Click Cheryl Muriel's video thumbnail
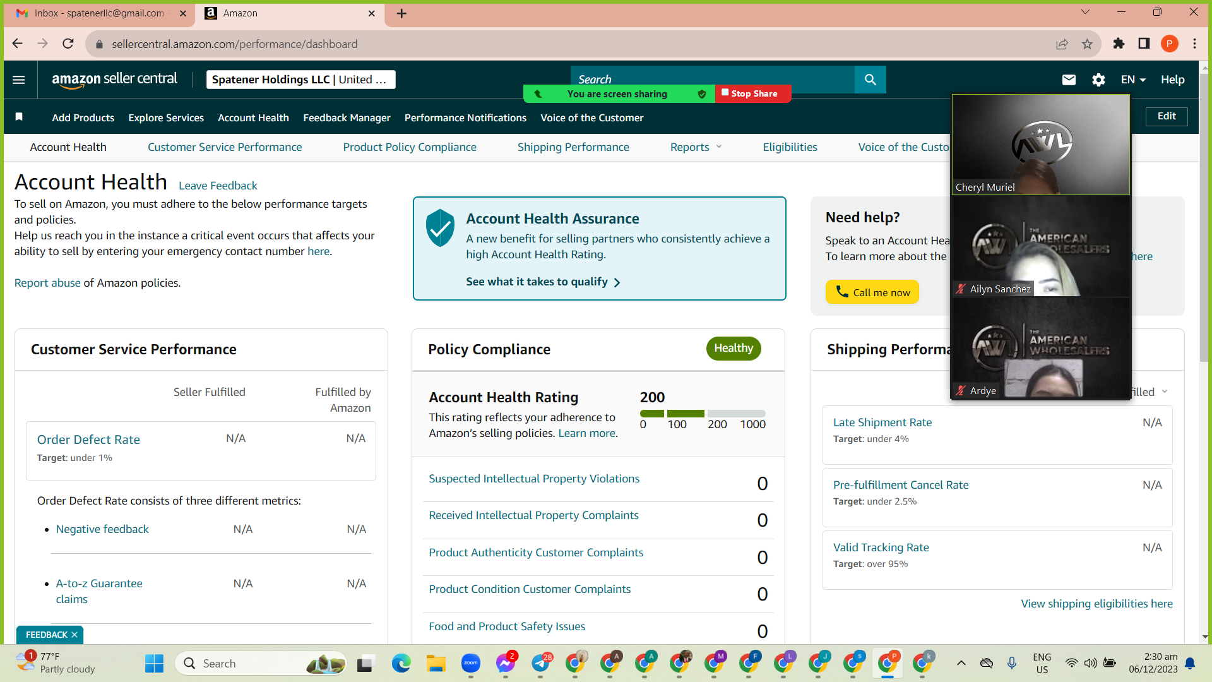Image resolution: width=1212 pixels, height=682 pixels. [x=1041, y=145]
